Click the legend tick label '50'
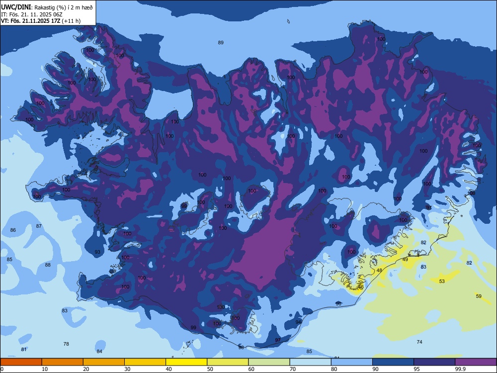Screen dimensions: 497x373 210,369
